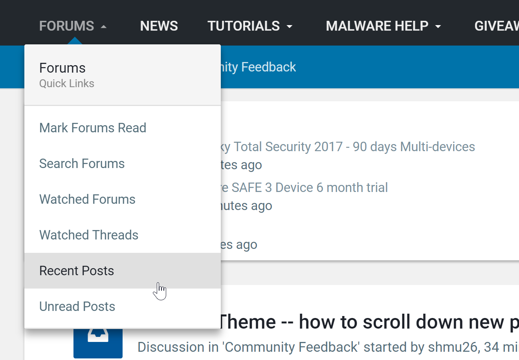
Task: Open Unread Posts from the dropdown
Action: 77,306
